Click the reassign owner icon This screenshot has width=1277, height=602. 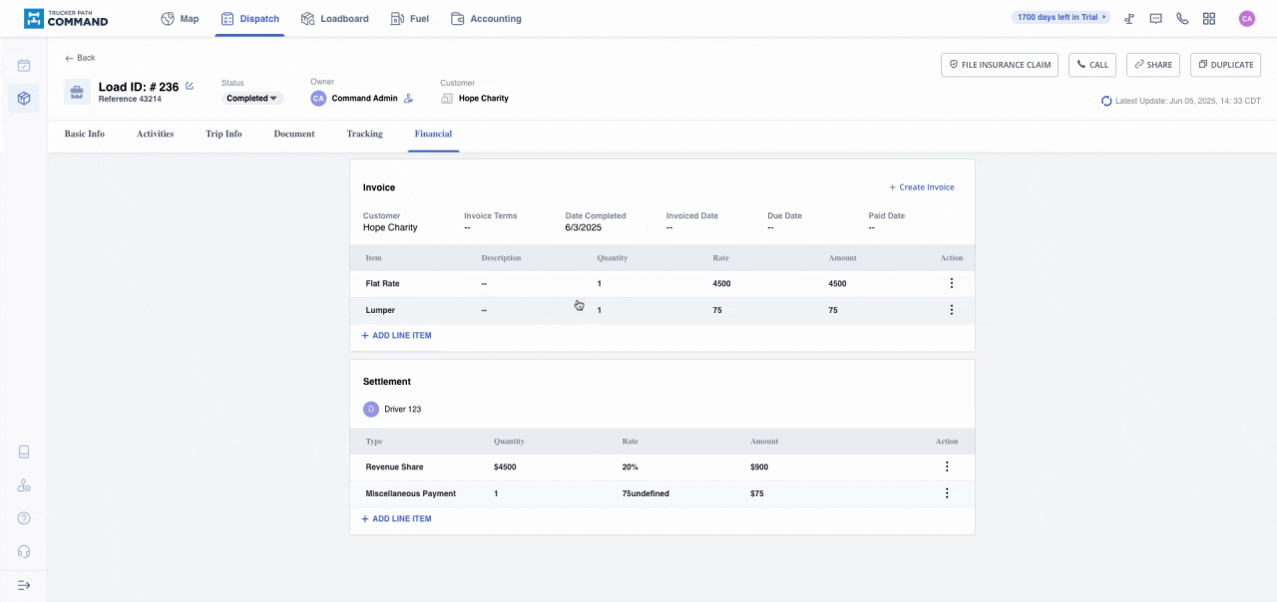(x=408, y=99)
